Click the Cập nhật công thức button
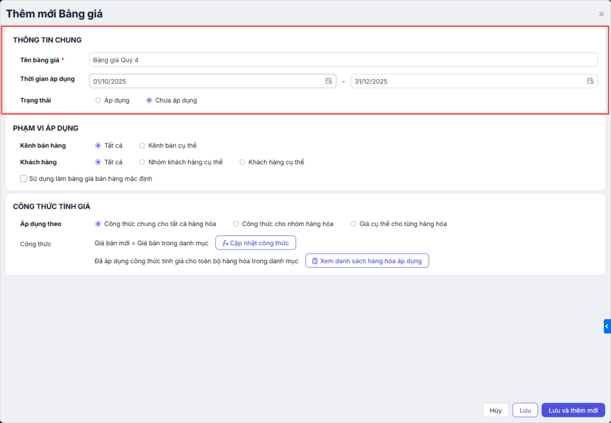 click(255, 243)
